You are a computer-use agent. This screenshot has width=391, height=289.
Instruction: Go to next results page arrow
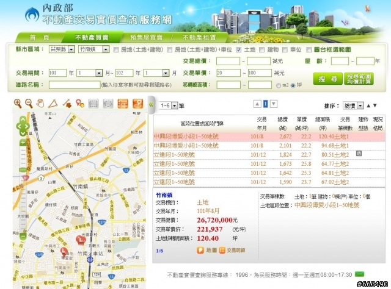274,104
